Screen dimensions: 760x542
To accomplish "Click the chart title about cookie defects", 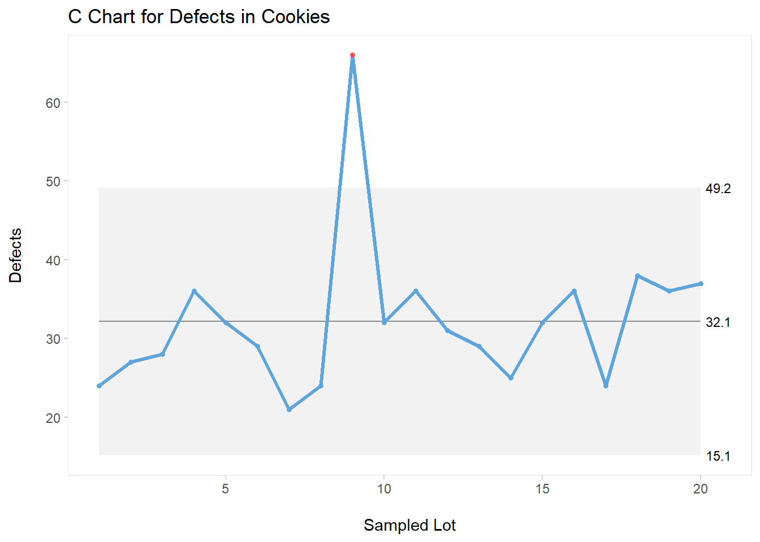I will click(x=198, y=17).
